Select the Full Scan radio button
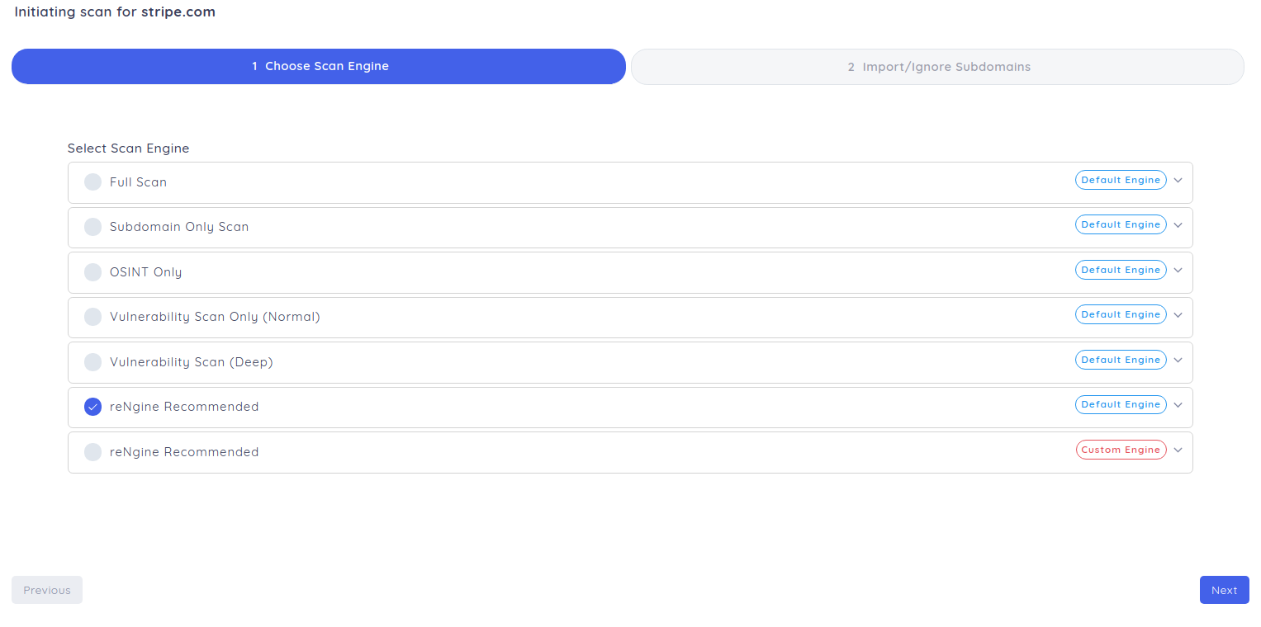Viewport: 1261px width, 627px height. pyautogui.click(x=92, y=182)
